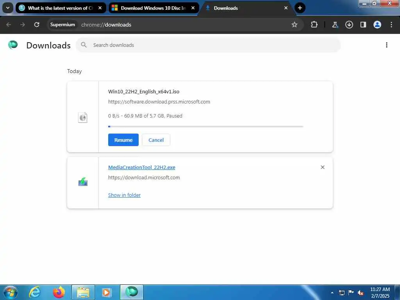Switch to the Download Windows 10 Disc Image tab

tap(154, 8)
